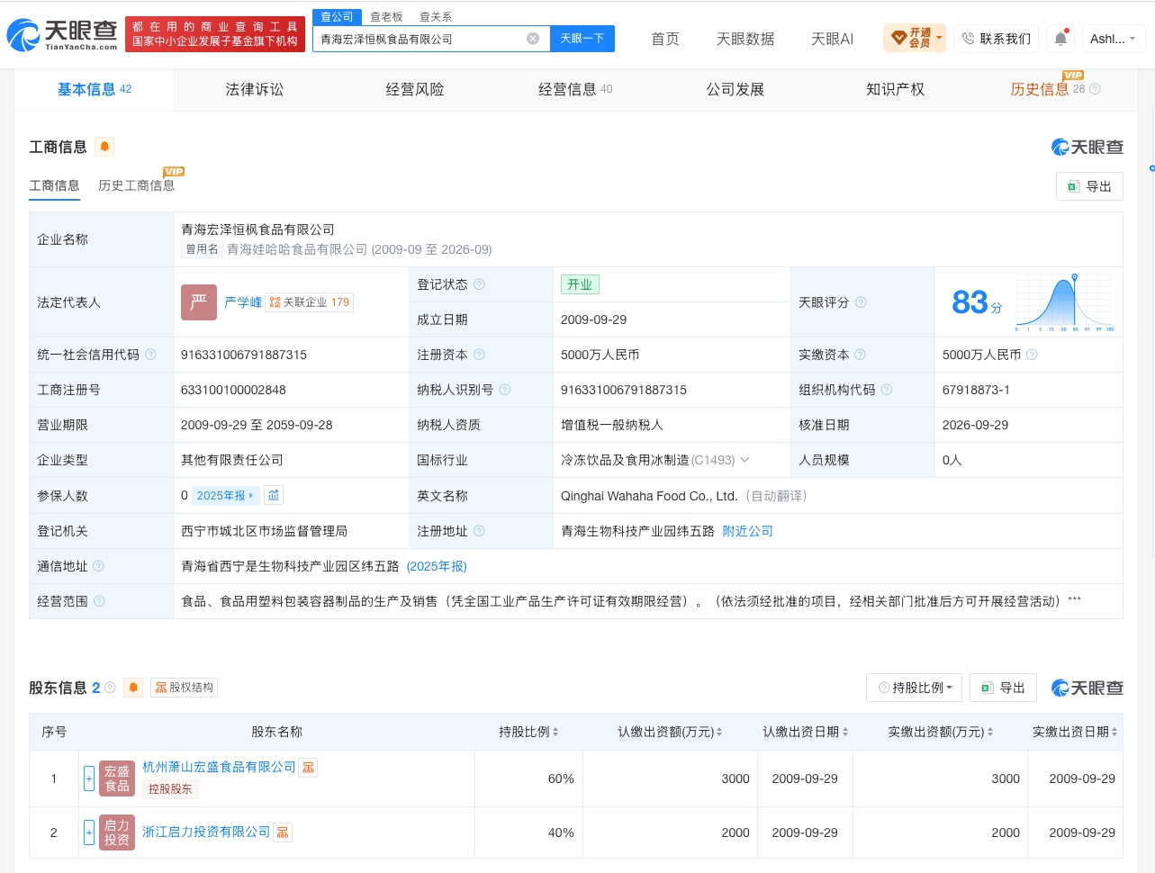The image size is (1155, 873).
Task: Switch to the 法律诉讼 tab
Action: (254, 89)
